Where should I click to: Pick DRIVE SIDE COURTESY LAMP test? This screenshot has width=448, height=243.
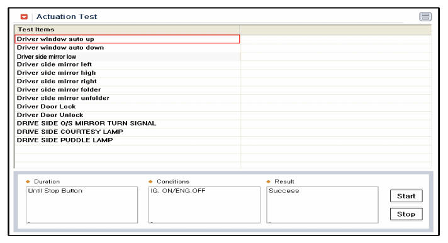(127, 132)
